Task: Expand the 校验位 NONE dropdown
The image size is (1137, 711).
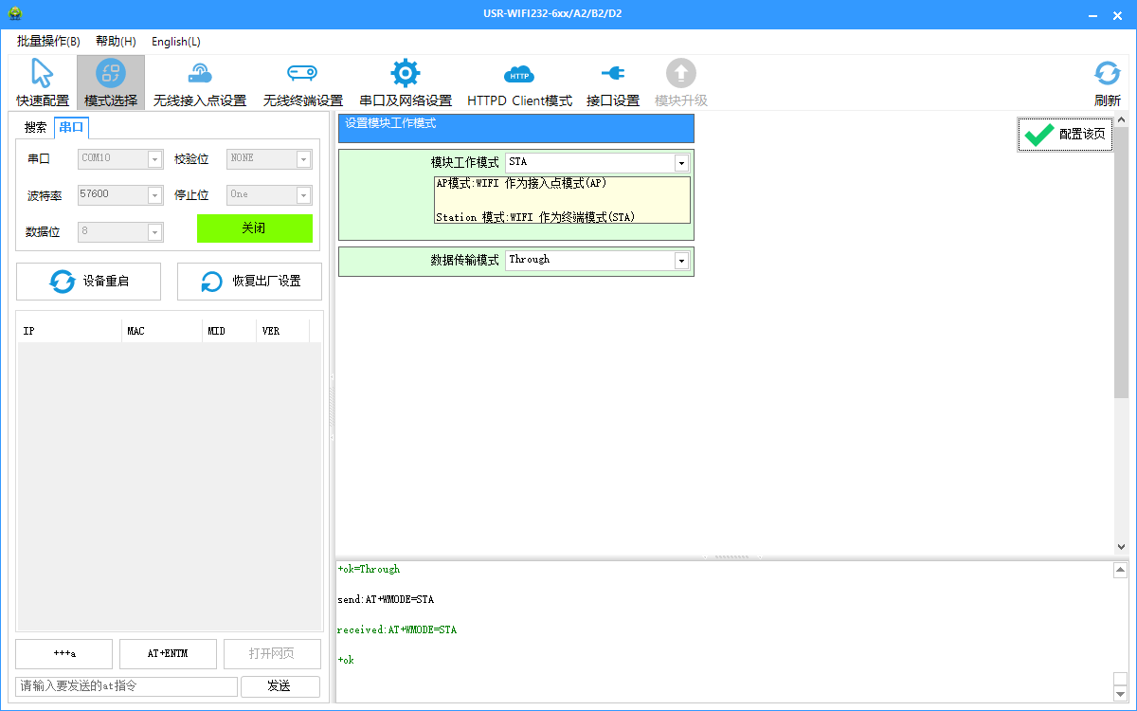Action: (304, 159)
